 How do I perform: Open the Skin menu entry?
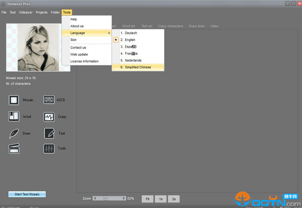tap(74, 40)
